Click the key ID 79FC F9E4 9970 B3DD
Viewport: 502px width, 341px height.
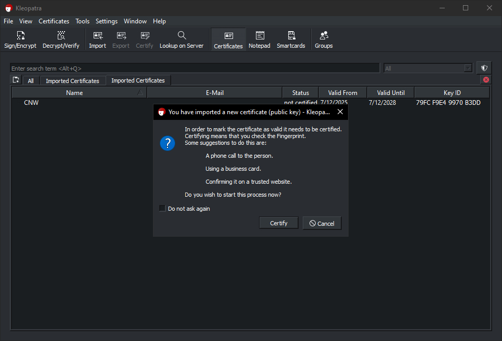click(448, 102)
